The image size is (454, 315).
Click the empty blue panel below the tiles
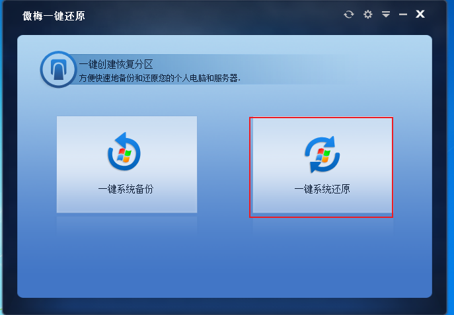225,260
